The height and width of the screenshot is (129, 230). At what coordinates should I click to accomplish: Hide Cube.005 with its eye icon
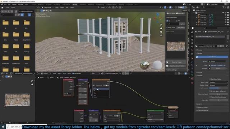(x=225, y=15)
